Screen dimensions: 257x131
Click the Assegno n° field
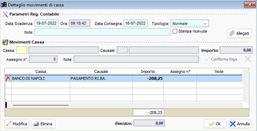[x=43, y=59]
